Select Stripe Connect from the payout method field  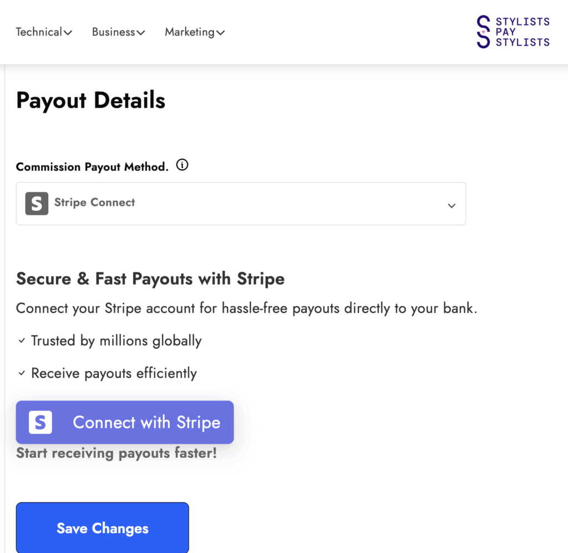(x=94, y=204)
